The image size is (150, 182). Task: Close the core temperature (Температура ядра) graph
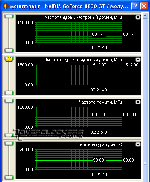[x=138, y=144]
